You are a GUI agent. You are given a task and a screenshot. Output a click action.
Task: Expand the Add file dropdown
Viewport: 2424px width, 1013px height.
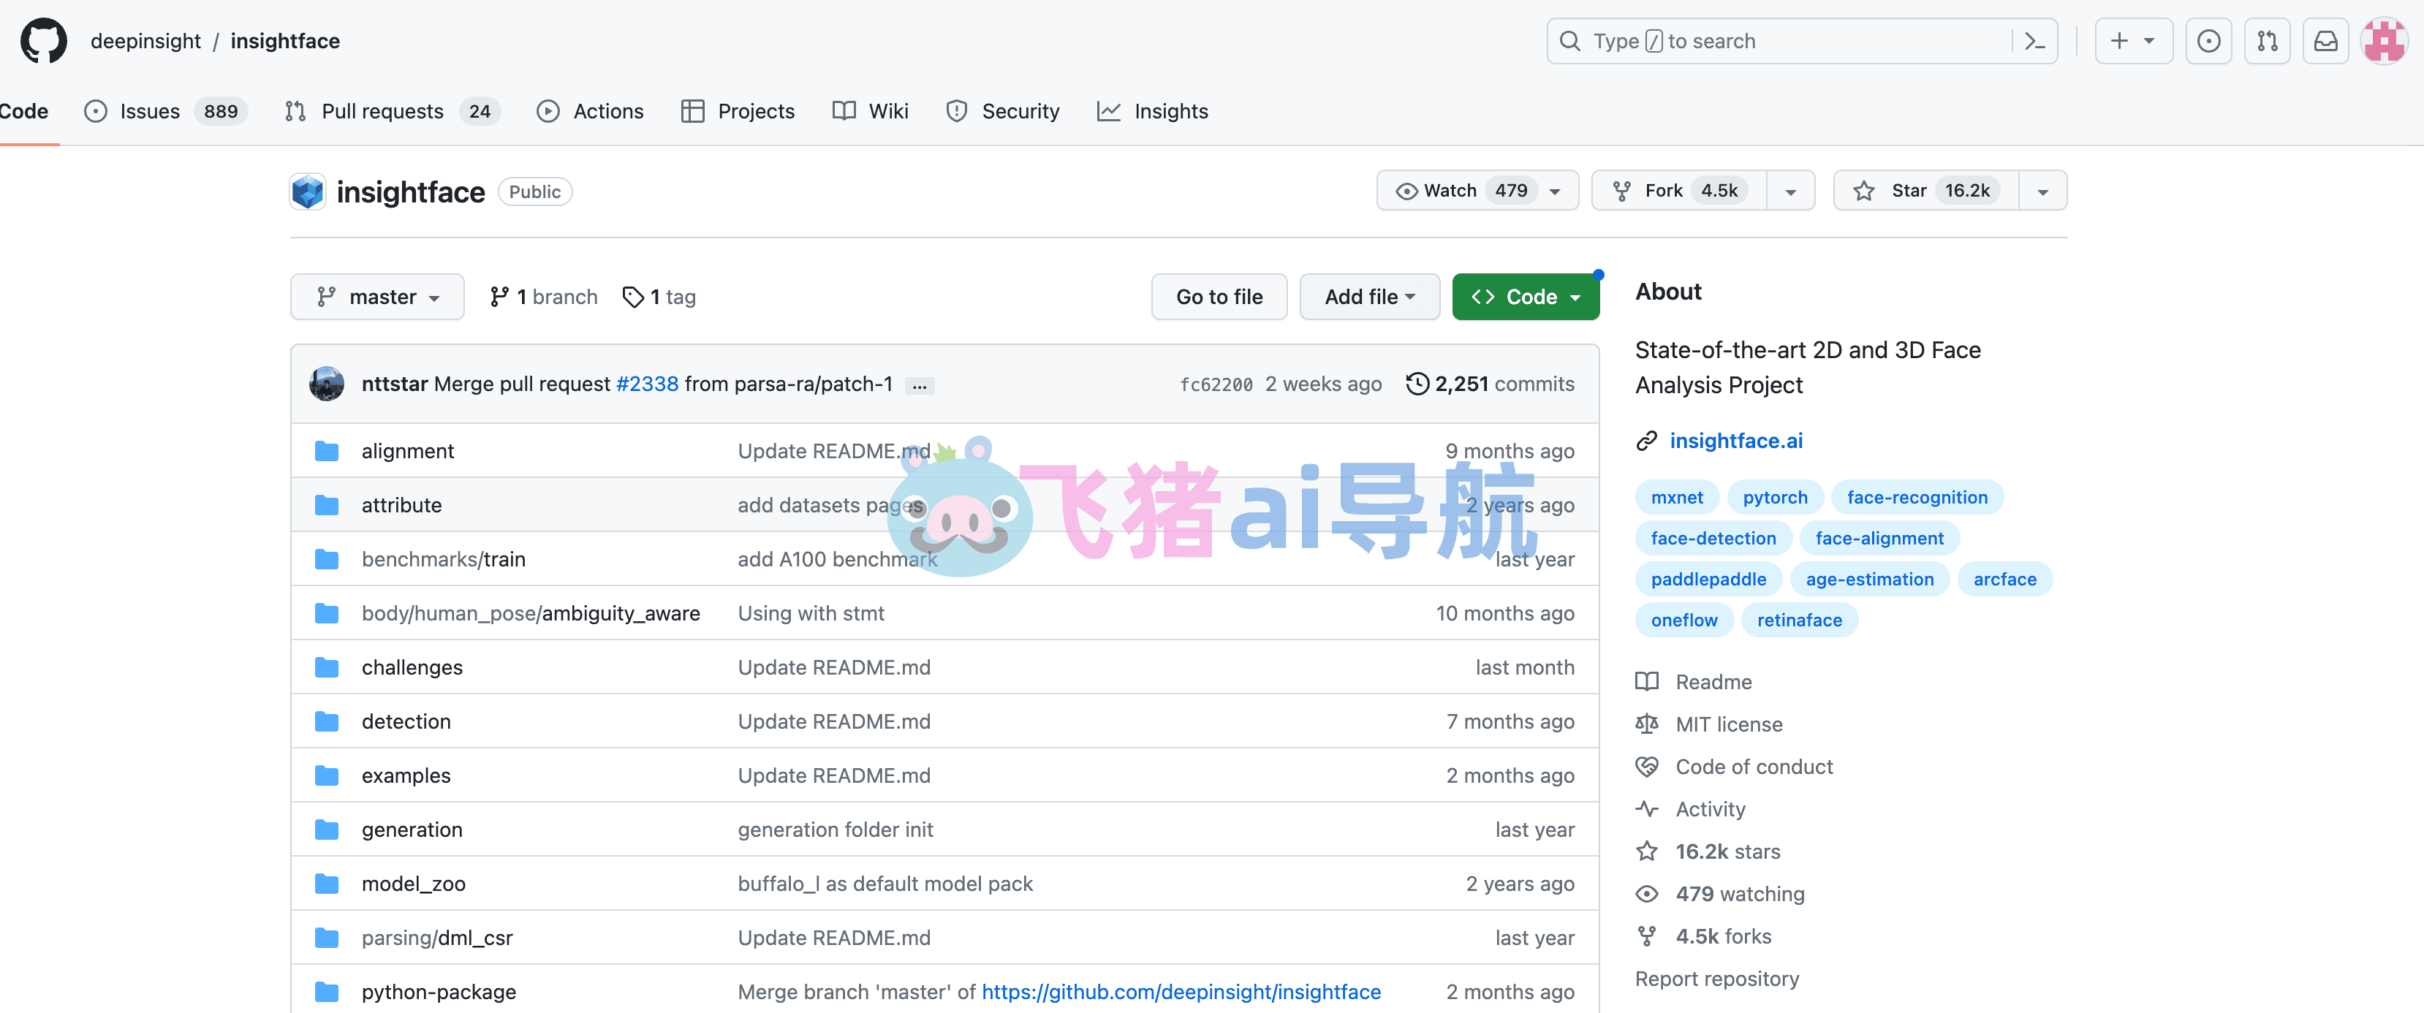pyautogui.click(x=1369, y=297)
